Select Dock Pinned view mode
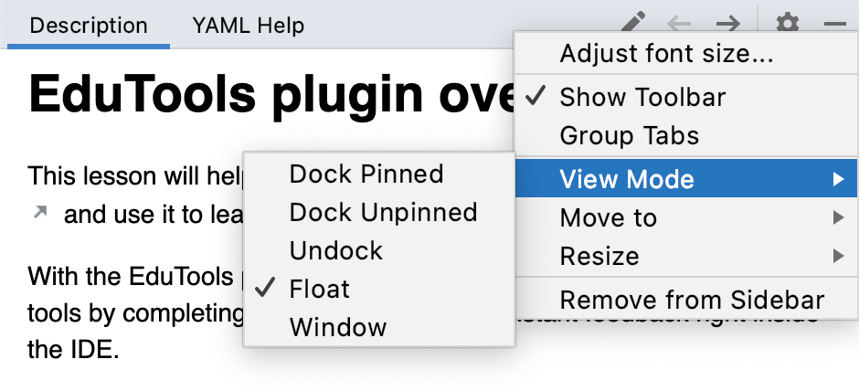 click(379, 174)
